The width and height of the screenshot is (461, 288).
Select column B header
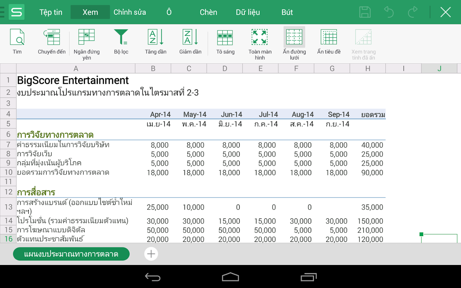point(153,68)
